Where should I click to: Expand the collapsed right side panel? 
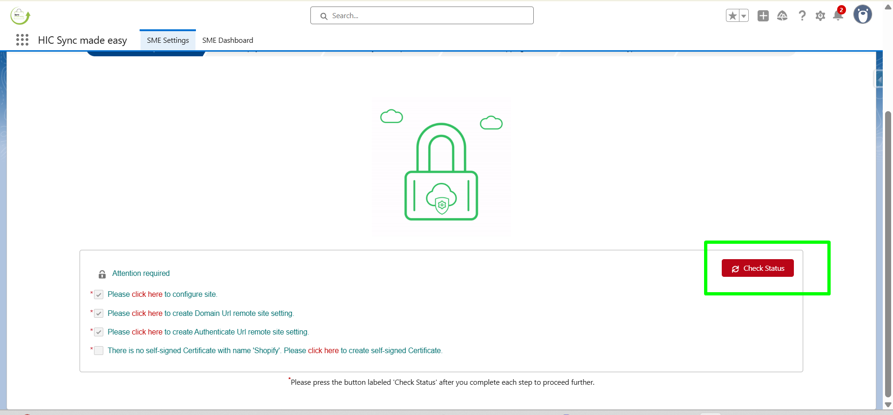click(x=879, y=79)
